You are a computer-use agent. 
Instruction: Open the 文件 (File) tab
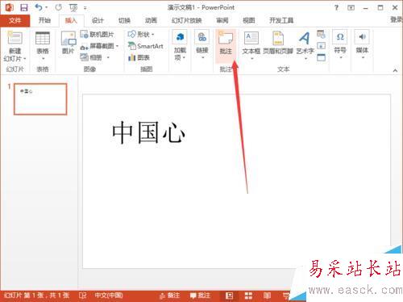(x=15, y=20)
